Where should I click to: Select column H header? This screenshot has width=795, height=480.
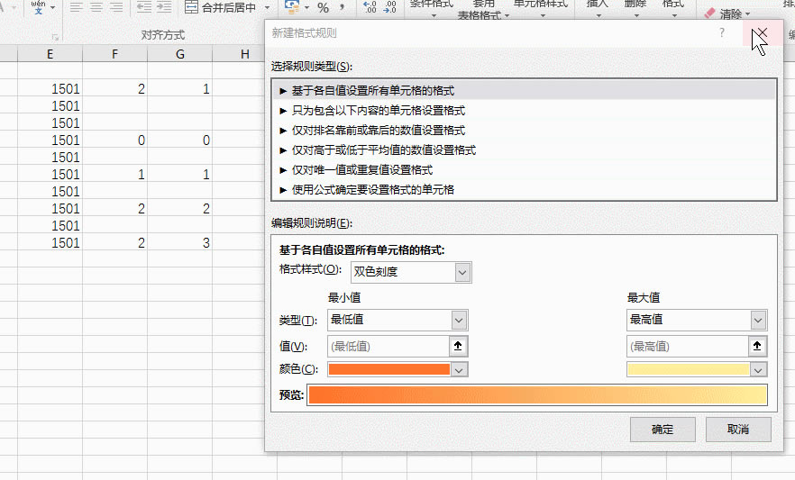pyautogui.click(x=245, y=54)
